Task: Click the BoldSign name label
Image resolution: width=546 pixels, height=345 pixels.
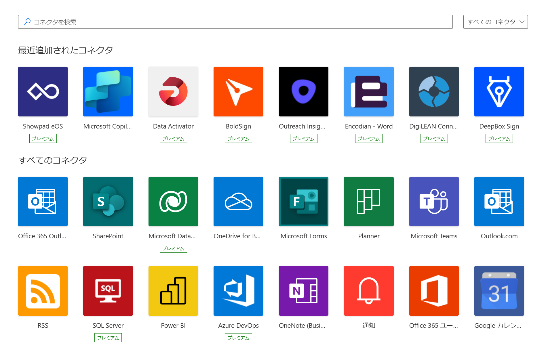Action: click(x=238, y=126)
